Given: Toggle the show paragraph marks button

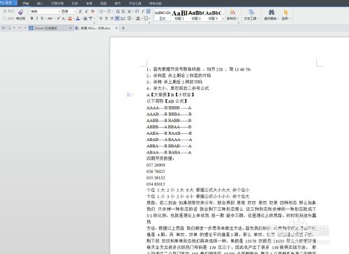Looking at the screenshot, I should [142, 11].
